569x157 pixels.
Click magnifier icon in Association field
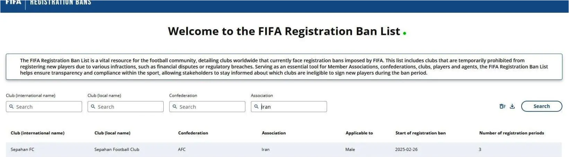(x=256, y=107)
